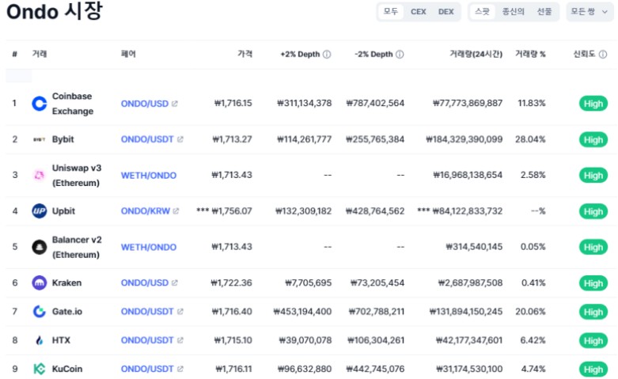Open the 신뢰도 info icon

pyautogui.click(x=603, y=55)
